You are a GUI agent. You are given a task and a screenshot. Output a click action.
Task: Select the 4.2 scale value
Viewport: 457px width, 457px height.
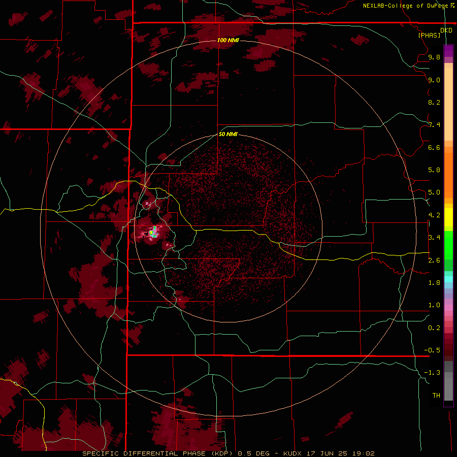pos(434,215)
